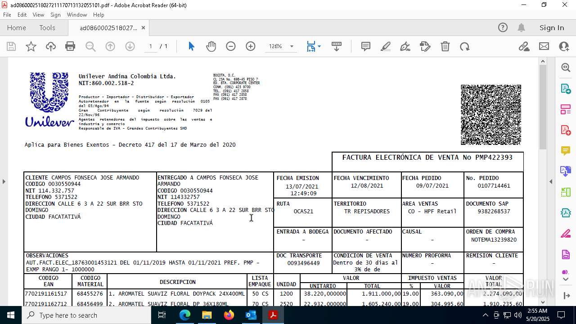Open the find text magnifier
Screen dimensions: 576x324
coord(90,46)
